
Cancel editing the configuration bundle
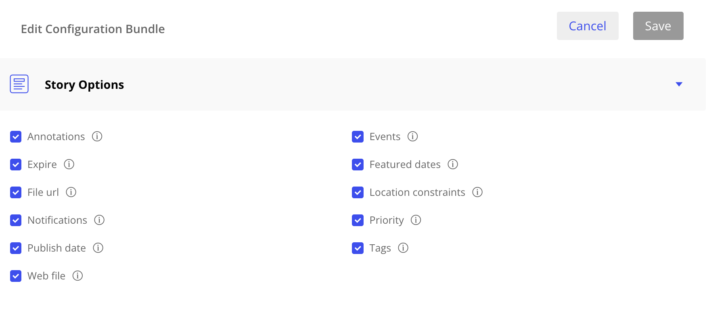(x=587, y=26)
